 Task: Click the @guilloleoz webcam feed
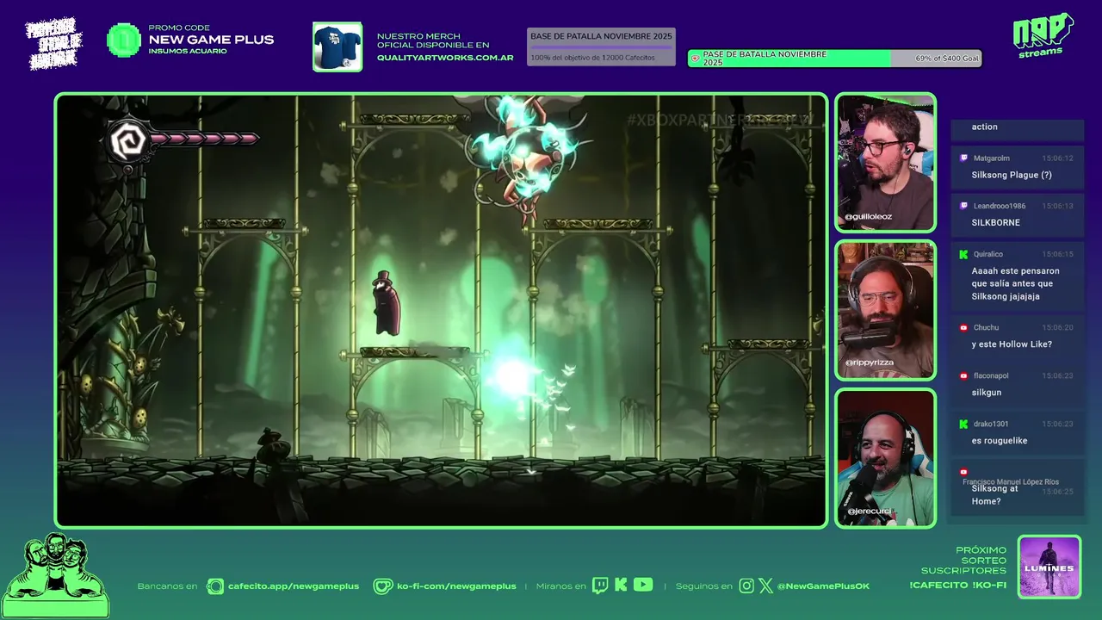pyautogui.click(x=885, y=163)
